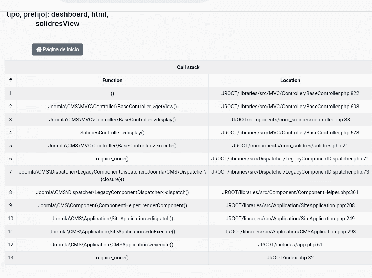Select the Location column header
This screenshot has height=278, width=372.
(x=290, y=80)
